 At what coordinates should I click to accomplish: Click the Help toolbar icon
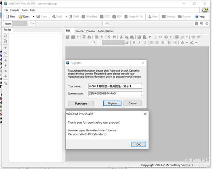pos(200,16)
